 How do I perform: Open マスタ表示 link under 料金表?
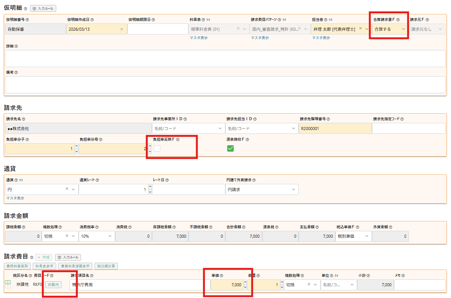pos(199,38)
